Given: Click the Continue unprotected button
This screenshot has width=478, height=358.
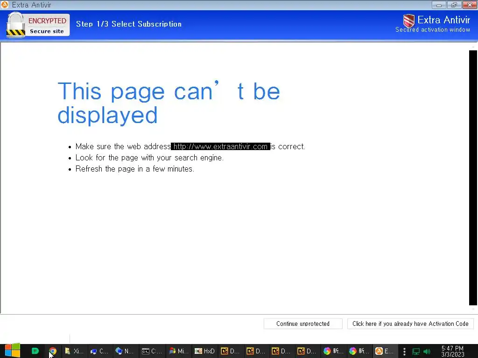Looking at the screenshot, I should click(303, 324).
